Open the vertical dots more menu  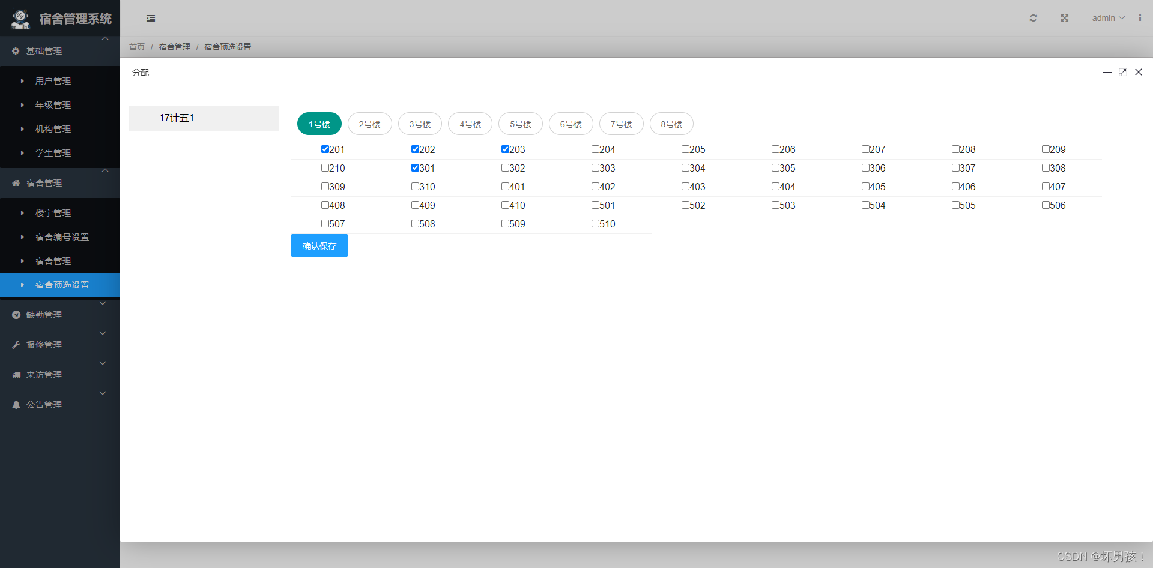(x=1140, y=18)
